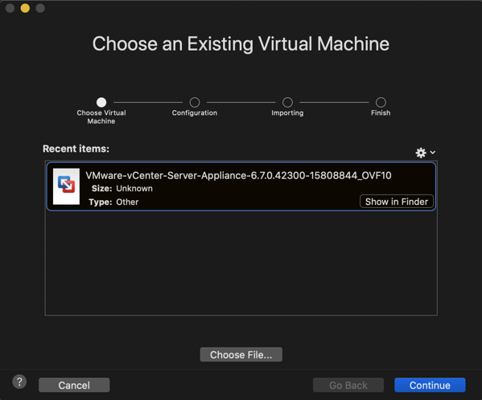Minimize the window with the yellow button
The width and height of the screenshot is (482, 400).
click(25, 8)
